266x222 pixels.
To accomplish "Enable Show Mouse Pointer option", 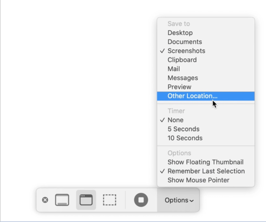I will point(206,180).
